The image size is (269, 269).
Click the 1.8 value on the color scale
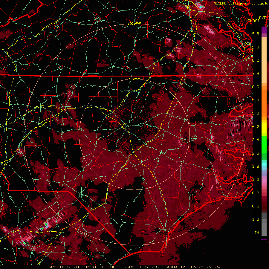[256, 166]
